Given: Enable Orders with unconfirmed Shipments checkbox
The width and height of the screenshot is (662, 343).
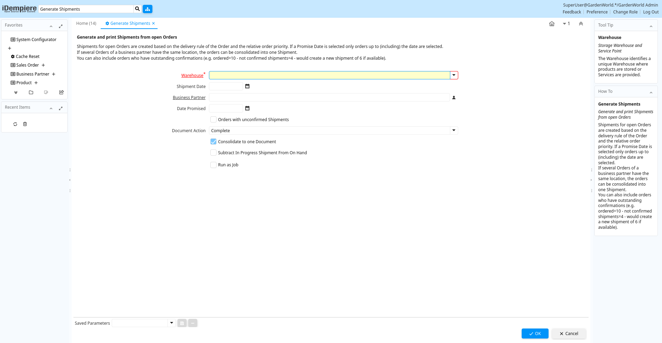Looking at the screenshot, I should [213, 119].
